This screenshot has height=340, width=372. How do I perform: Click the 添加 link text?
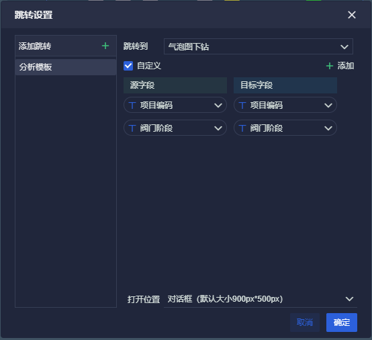(x=346, y=66)
